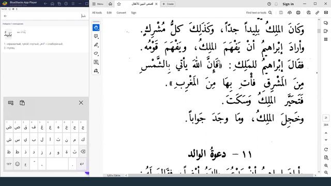
Task: Open the clipboard icon on keyboard
Action: [x=22, y=103]
